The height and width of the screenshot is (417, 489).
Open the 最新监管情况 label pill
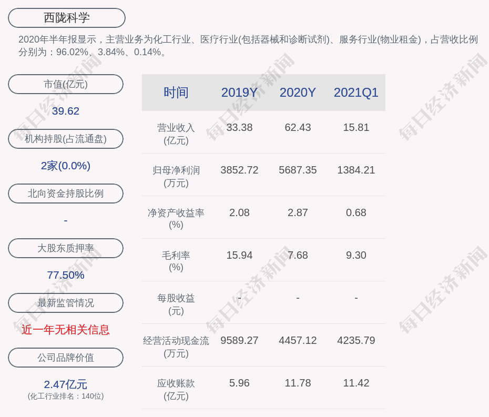[66, 303]
